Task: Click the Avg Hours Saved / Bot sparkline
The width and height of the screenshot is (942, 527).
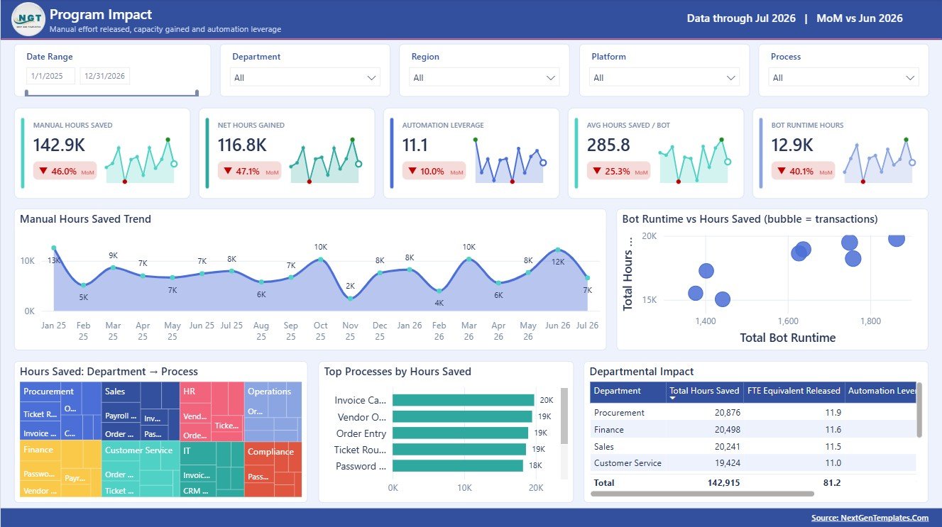Action: click(694, 161)
